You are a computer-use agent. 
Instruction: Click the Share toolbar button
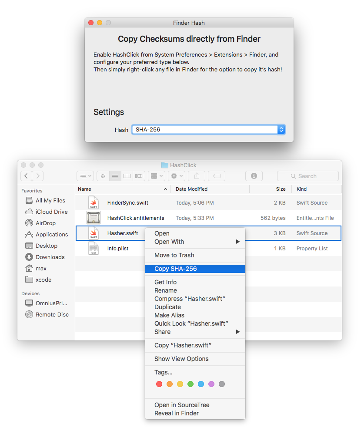click(197, 176)
